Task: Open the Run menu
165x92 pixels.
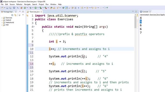Action: click(47, 4)
